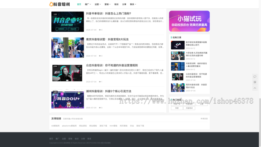The height and width of the screenshot is (147, 261).
Task: Open 抖音企业号 article thumbnail
Action: coord(68,22)
